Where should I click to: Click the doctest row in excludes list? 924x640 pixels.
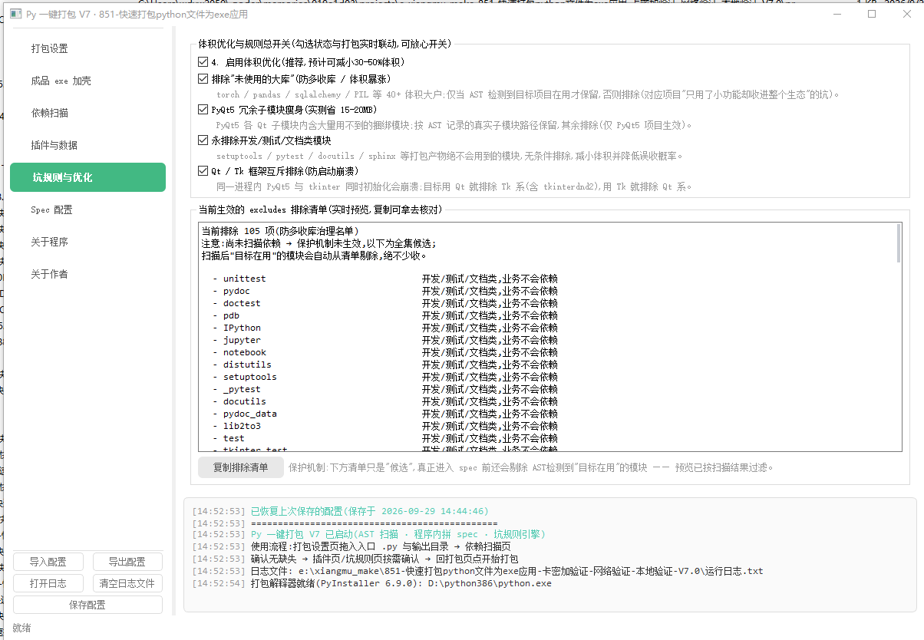pyautogui.click(x=385, y=303)
